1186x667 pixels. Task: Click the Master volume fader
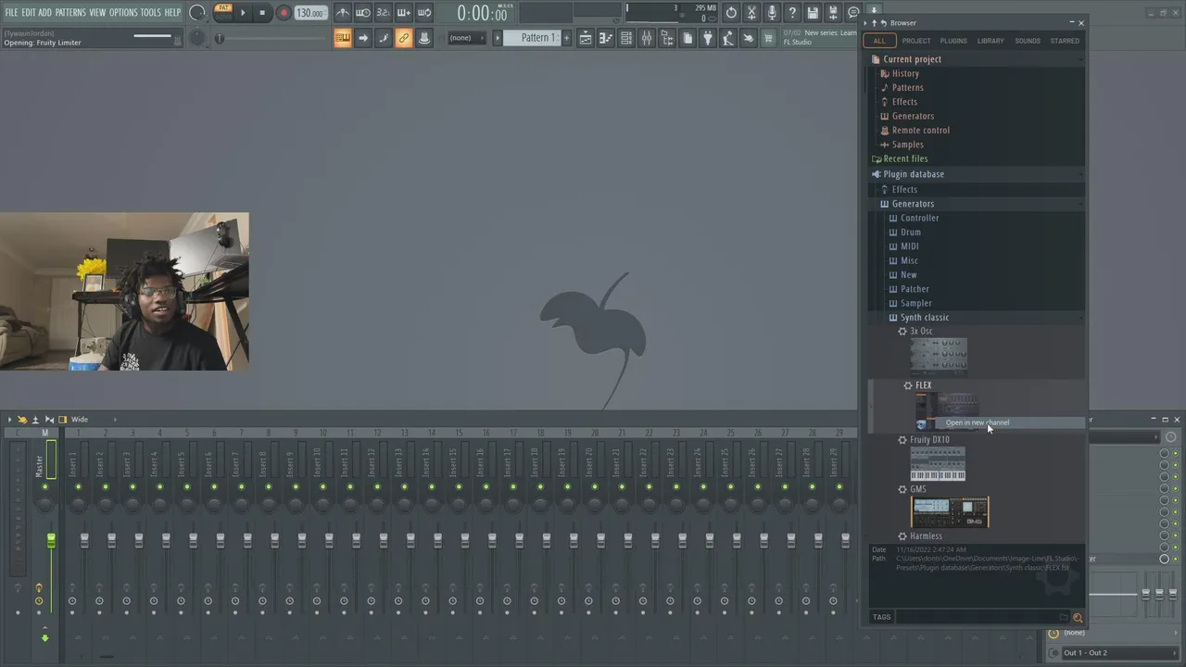(x=51, y=541)
